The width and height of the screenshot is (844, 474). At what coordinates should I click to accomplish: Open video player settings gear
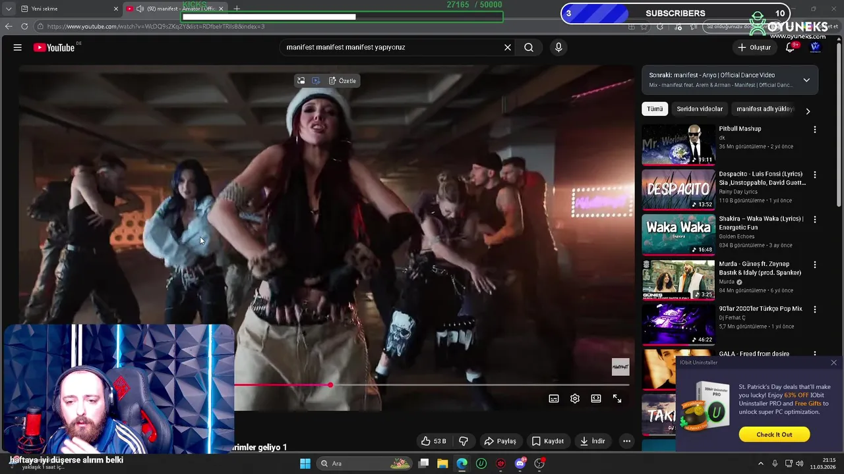click(575, 398)
